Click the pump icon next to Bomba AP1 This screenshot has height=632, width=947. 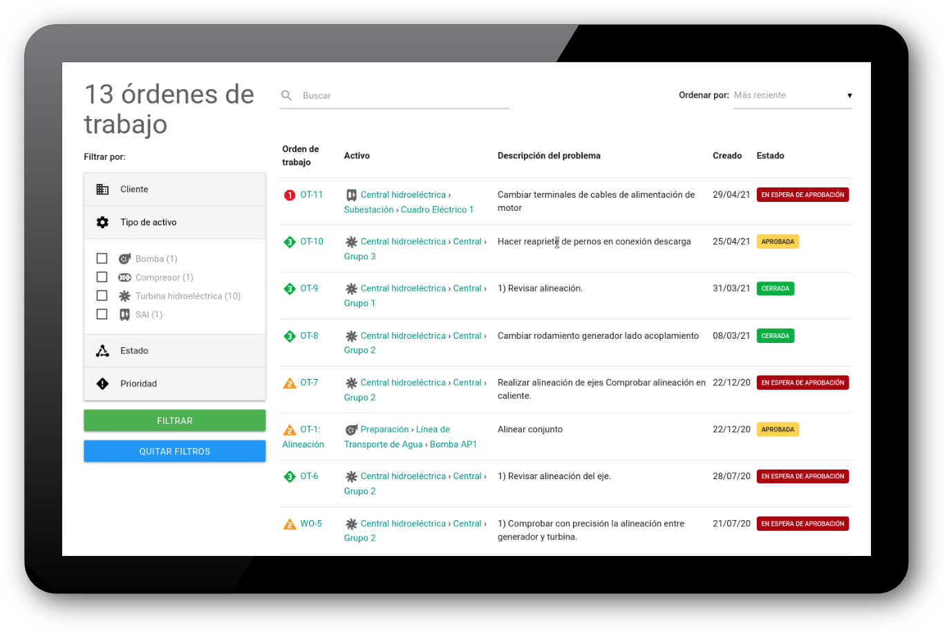pos(353,429)
